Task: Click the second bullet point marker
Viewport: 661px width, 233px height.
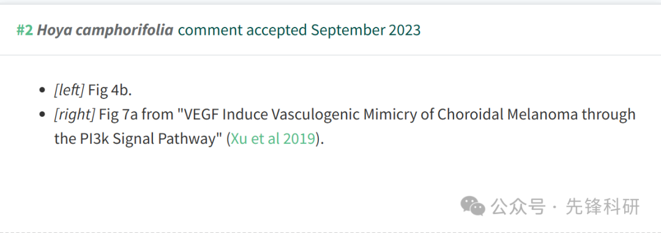Action: point(42,115)
